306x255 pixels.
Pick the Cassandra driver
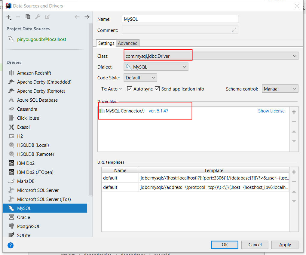click(x=45, y=109)
